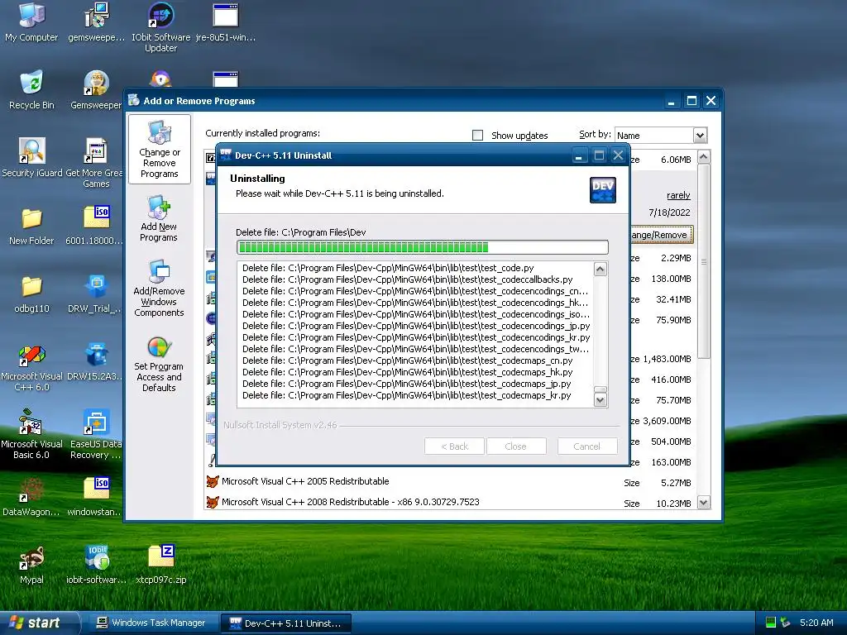Toggle the Show updates checkbox
The height and width of the screenshot is (635, 847).
477,135
